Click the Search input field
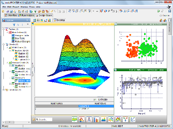The width and height of the screenshot is (173, 129). [44, 119]
